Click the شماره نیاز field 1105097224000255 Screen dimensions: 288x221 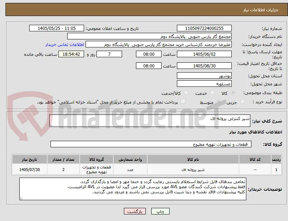tap(204, 28)
